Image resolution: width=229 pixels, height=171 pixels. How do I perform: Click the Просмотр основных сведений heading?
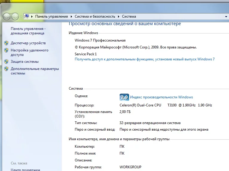[x=125, y=24]
